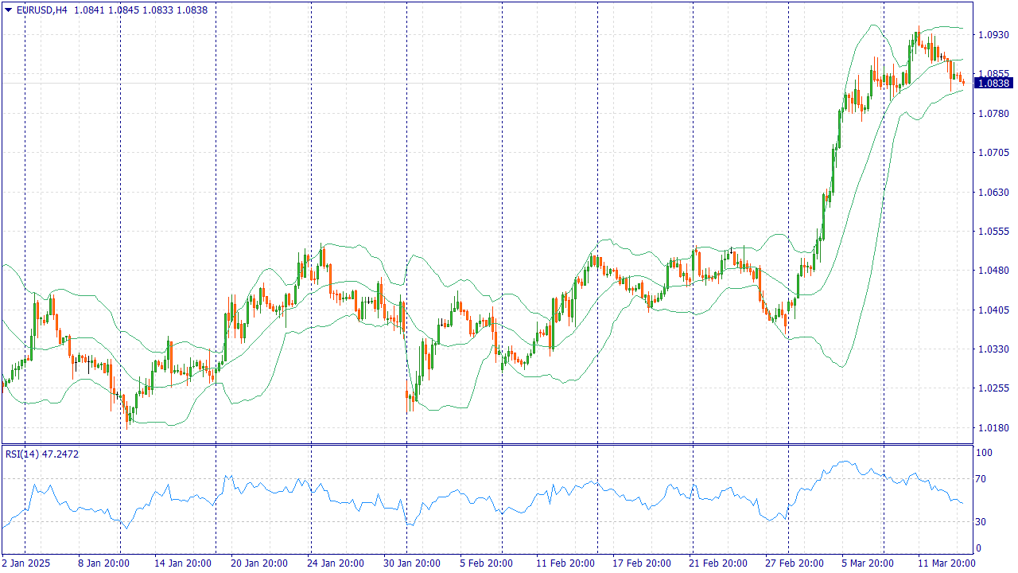
Task: Click the 1.0630 price axis label
Action: click(993, 192)
